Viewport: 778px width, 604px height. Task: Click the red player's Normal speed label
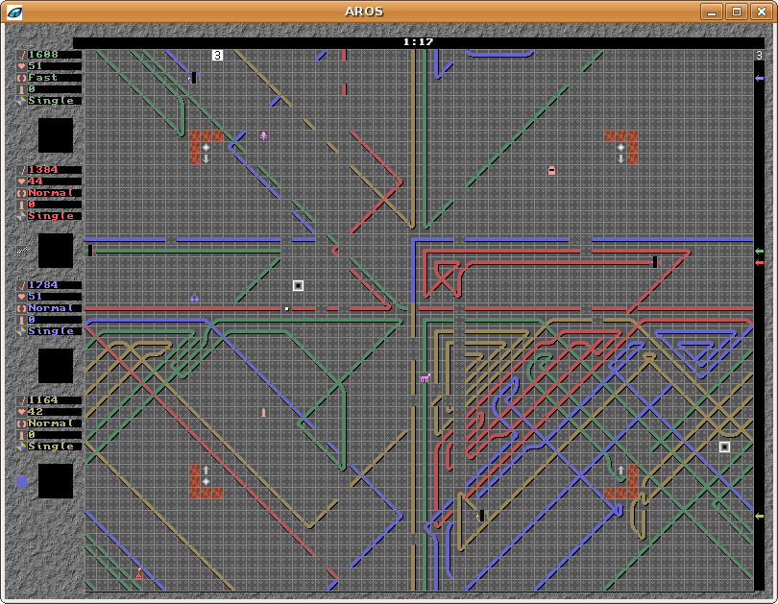[50, 193]
